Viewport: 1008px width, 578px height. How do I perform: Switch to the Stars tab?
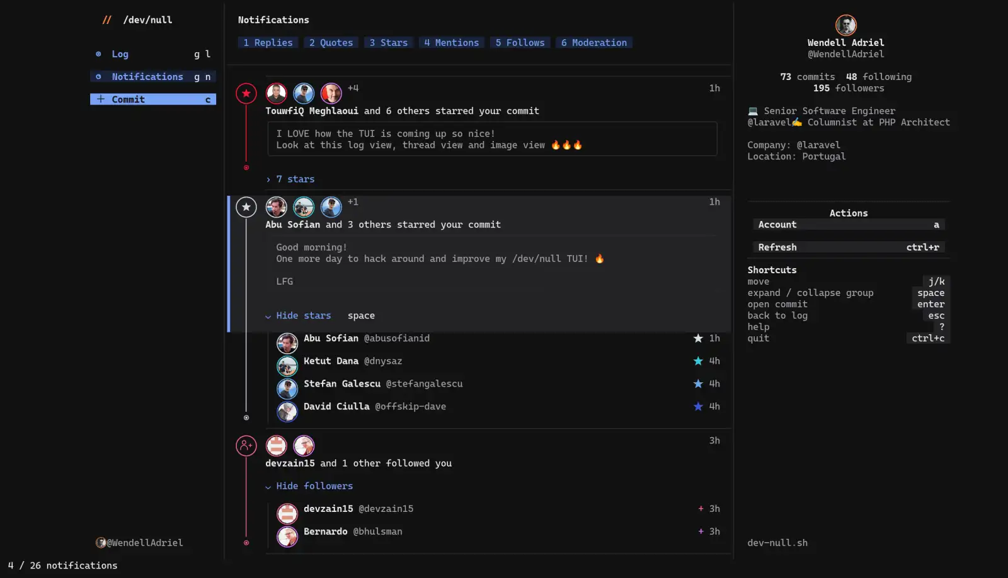point(388,43)
